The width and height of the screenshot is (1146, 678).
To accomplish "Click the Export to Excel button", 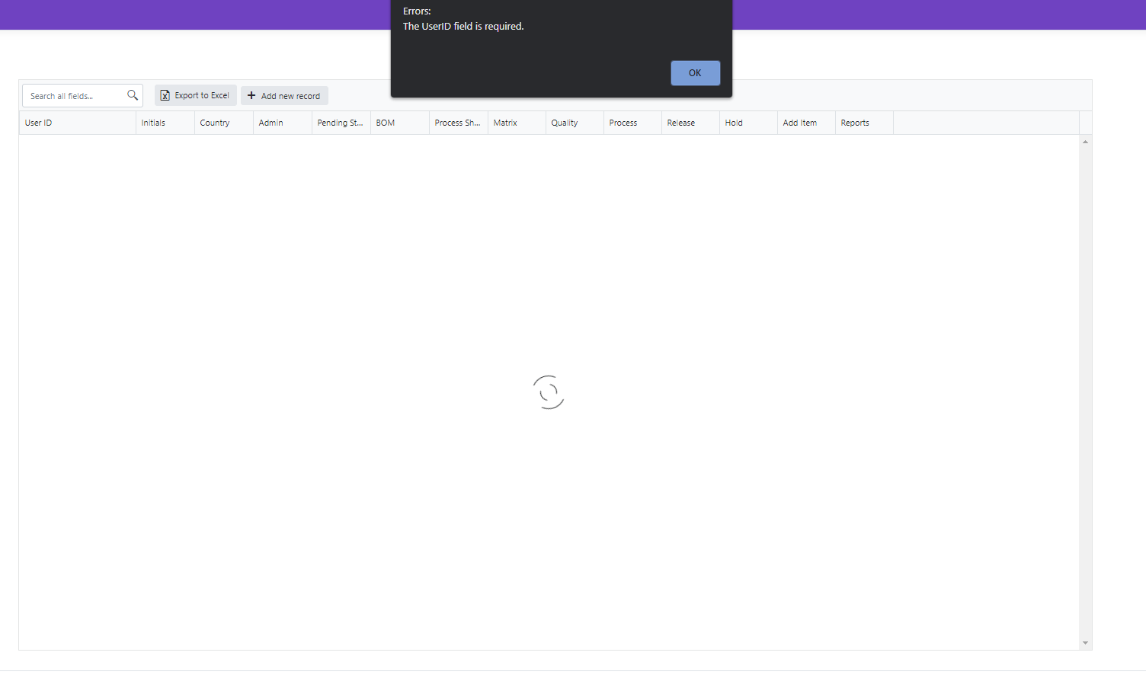I will tap(196, 95).
